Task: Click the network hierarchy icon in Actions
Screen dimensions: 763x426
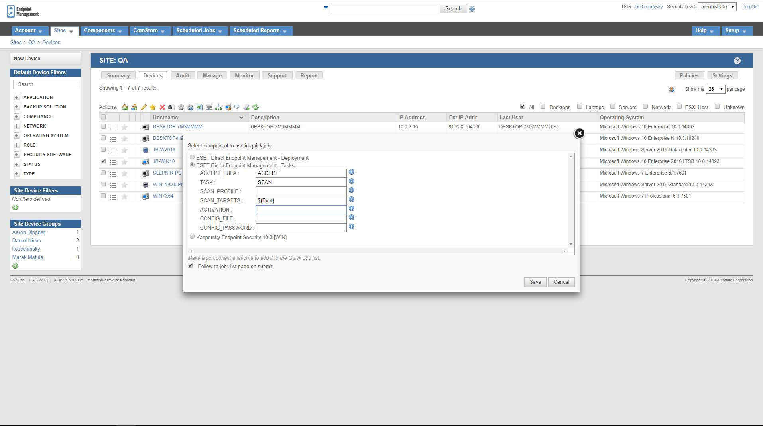Action: tap(218, 107)
